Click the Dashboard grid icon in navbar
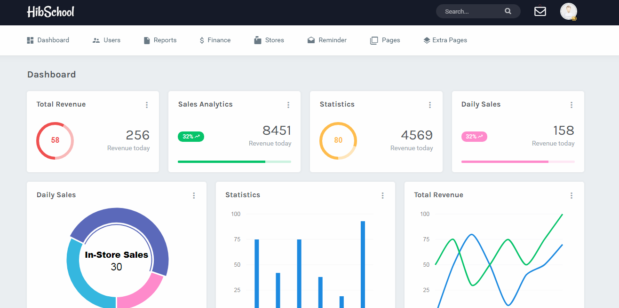Image resolution: width=619 pixels, height=308 pixels. (30, 40)
